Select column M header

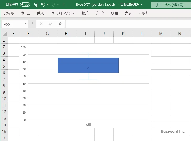click(161, 34)
